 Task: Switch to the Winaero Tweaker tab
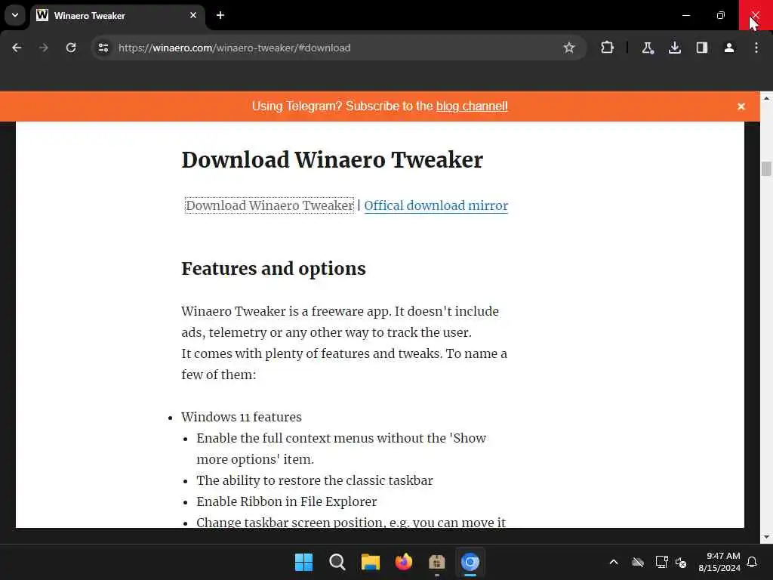(119, 15)
